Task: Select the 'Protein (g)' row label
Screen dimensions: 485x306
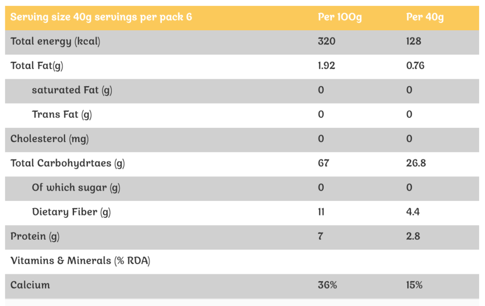Action: 35,236
